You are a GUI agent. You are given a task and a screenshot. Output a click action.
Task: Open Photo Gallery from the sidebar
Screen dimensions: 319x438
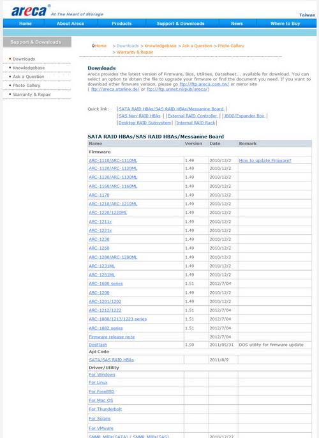point(27,86)
